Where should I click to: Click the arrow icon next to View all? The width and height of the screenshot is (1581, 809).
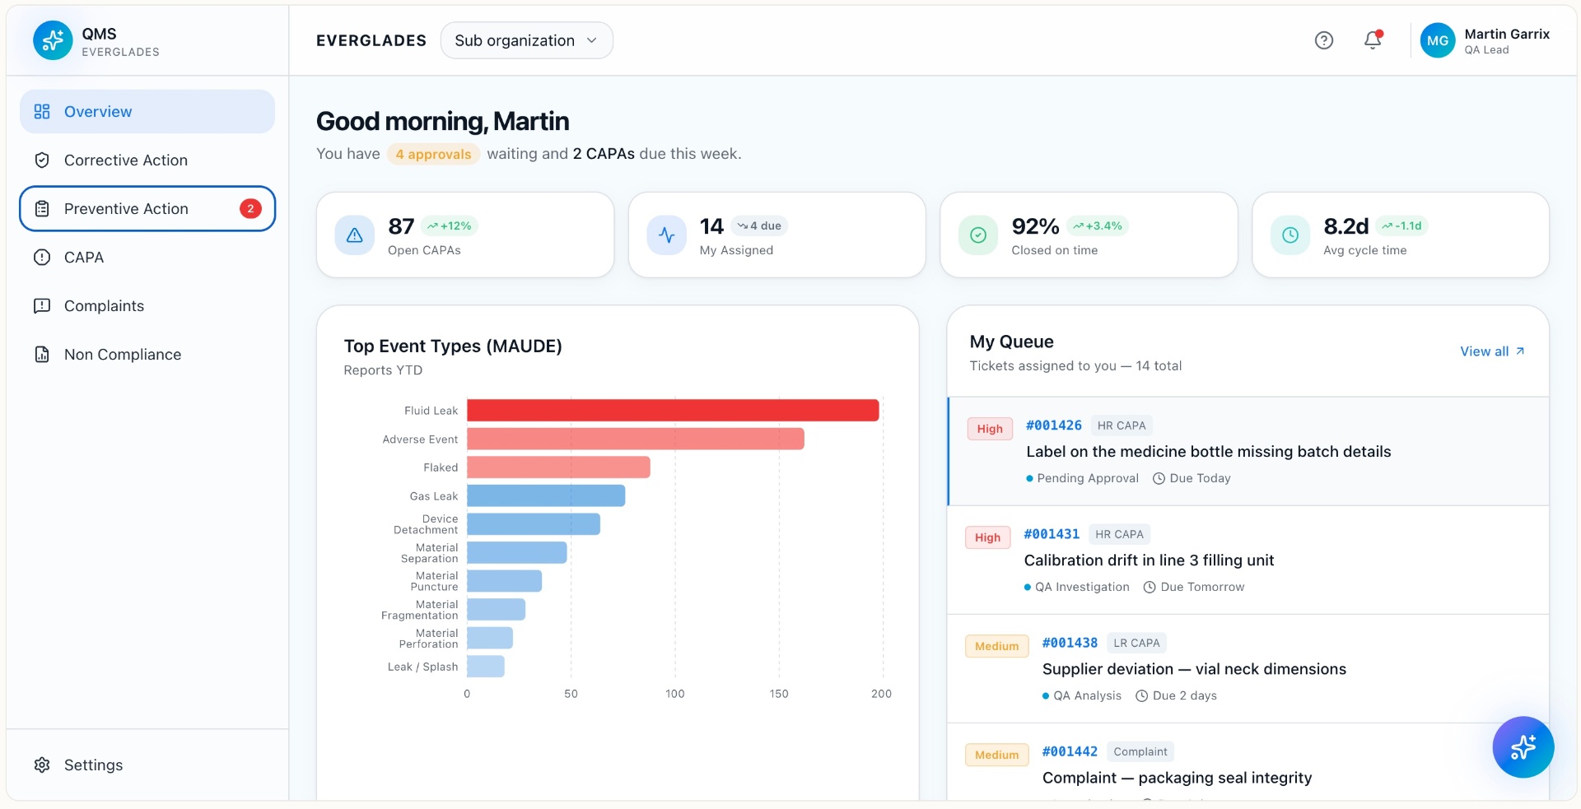(x=1520, y=351)
